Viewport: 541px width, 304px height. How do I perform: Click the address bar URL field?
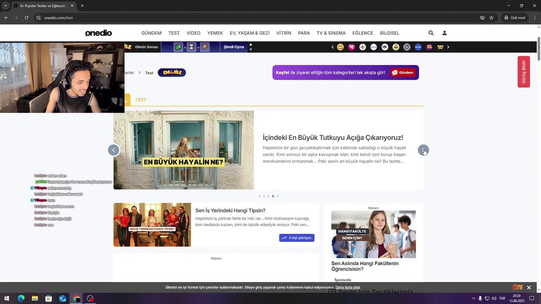coord(254,18)
